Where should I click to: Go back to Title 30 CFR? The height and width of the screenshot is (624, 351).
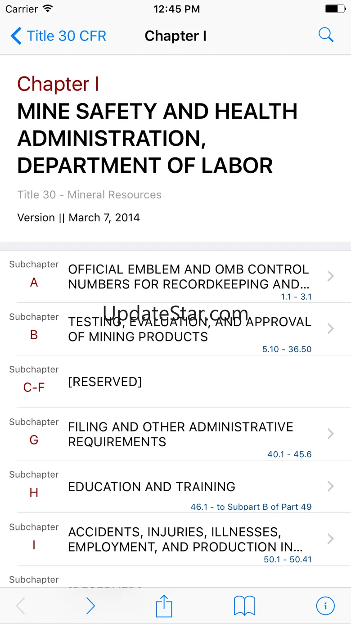point(58,36)
